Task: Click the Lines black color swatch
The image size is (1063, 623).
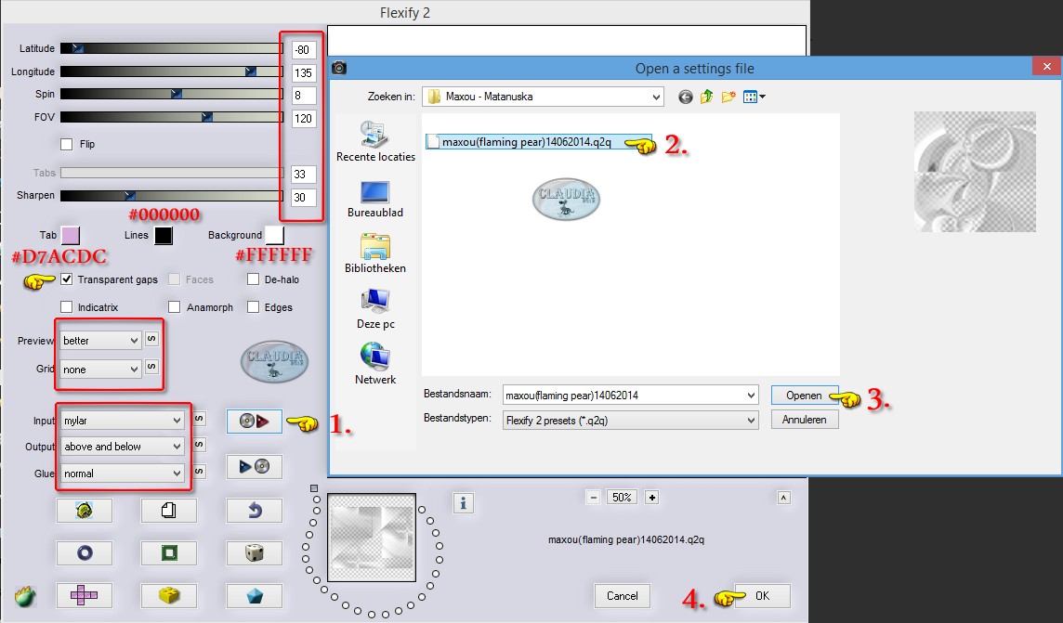Action: click(164, 236)
